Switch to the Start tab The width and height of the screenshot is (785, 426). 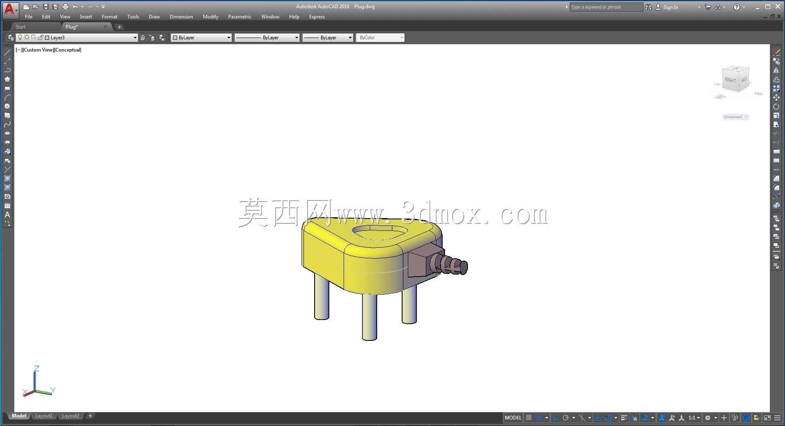20,27
